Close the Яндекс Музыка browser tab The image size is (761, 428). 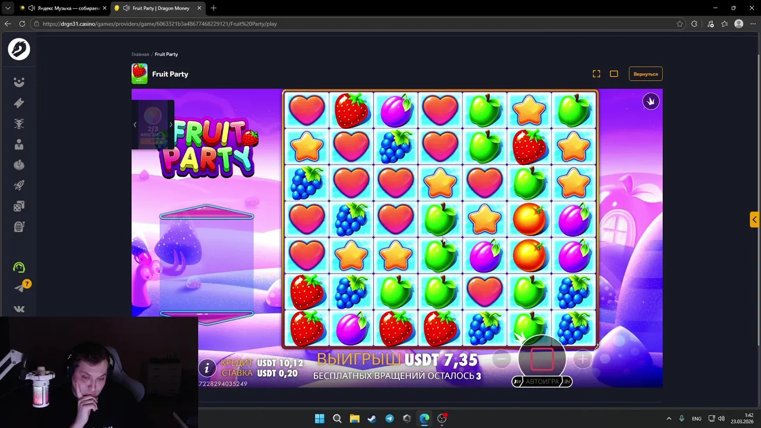click(x=104, y=8)
